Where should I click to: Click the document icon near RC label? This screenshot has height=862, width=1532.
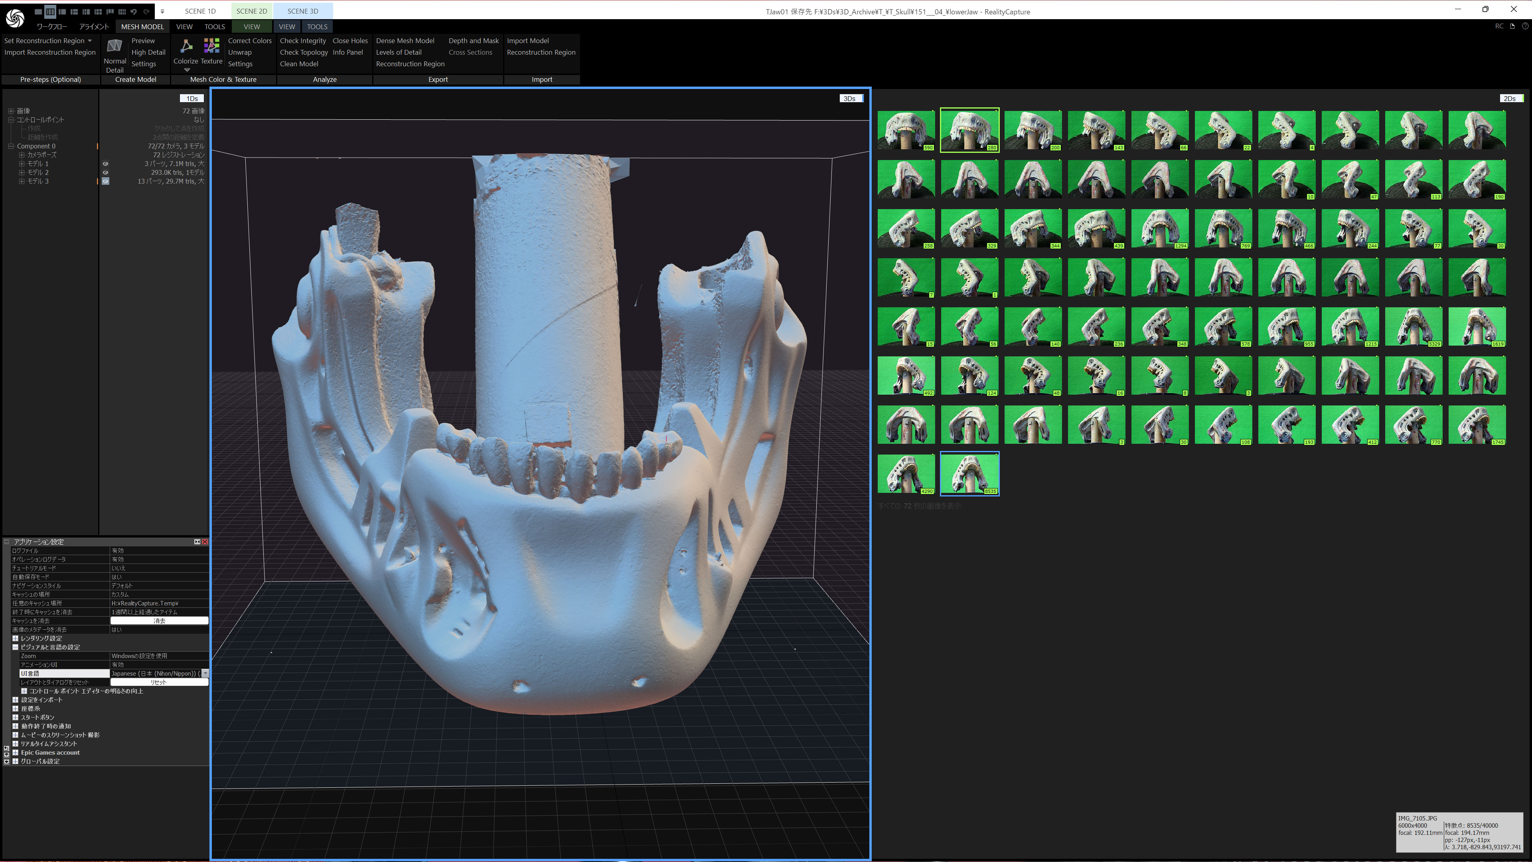1512,26
